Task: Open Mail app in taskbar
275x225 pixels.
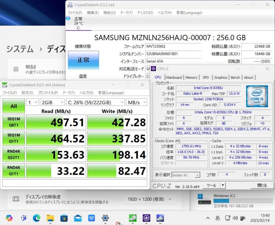Action: click(78, 218)
